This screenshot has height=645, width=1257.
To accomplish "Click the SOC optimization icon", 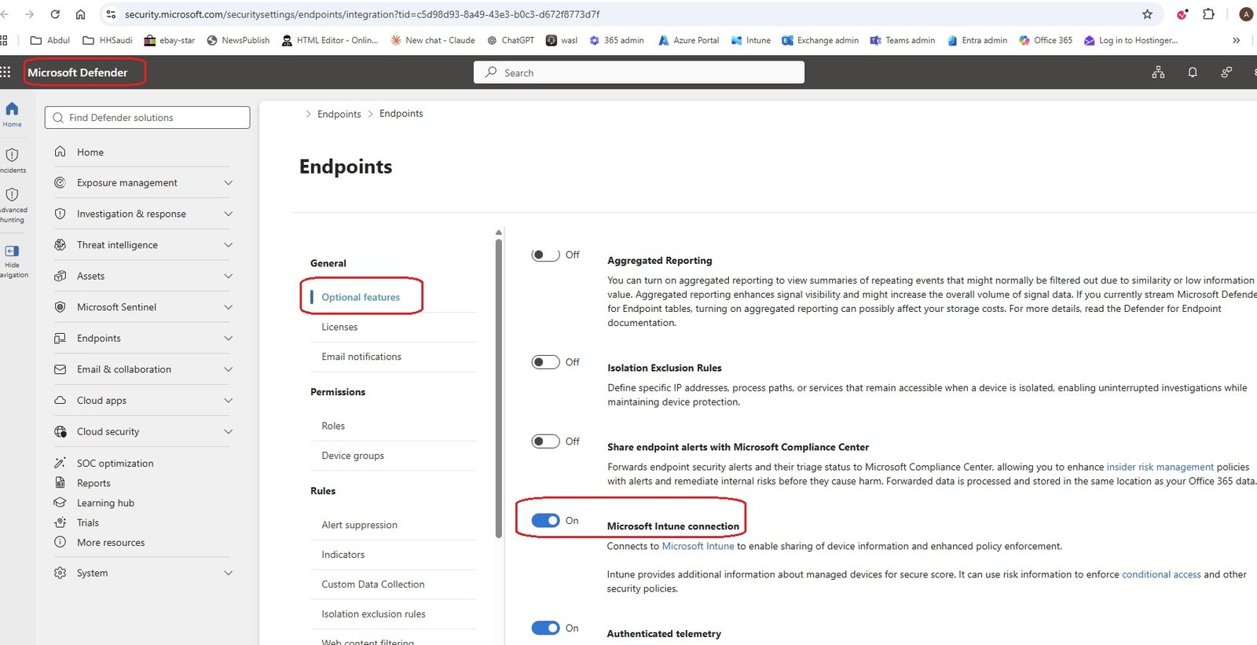I will (60, 463).
